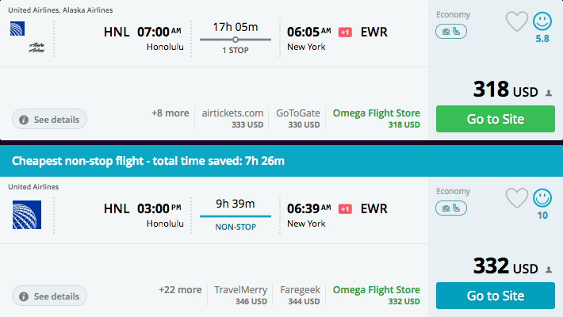Show the +22 more booking providers
This screenshot has width=563, height=317.
[x=180, y=290]
